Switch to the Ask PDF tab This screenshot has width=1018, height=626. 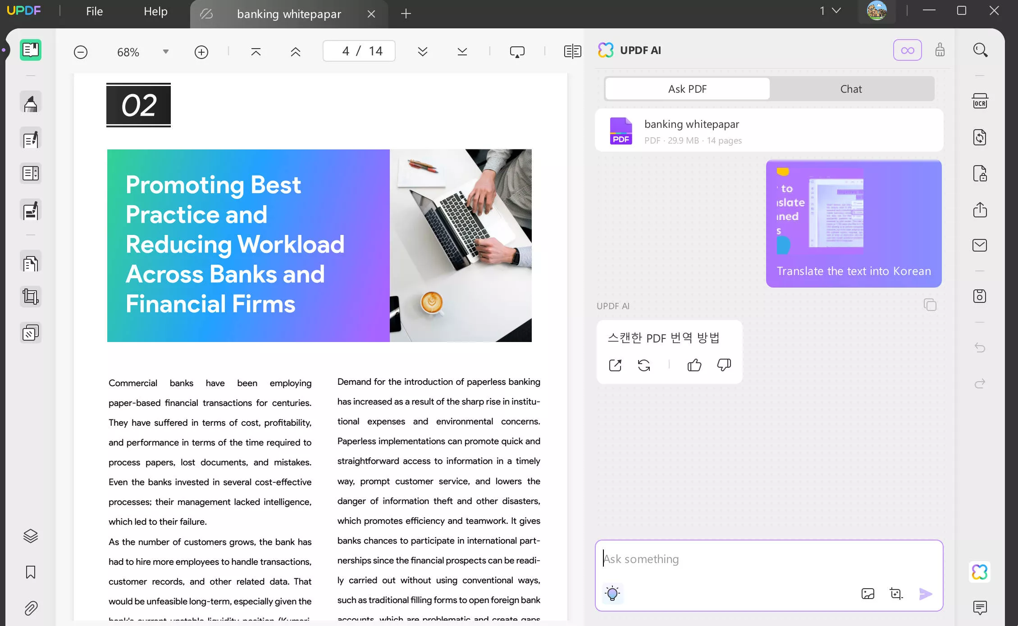tap(688, 89)
